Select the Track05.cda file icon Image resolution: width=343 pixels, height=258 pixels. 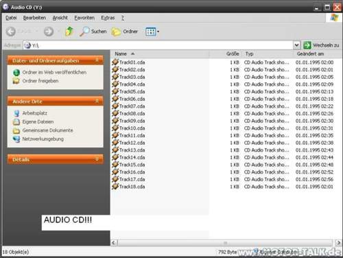(115, 91)
